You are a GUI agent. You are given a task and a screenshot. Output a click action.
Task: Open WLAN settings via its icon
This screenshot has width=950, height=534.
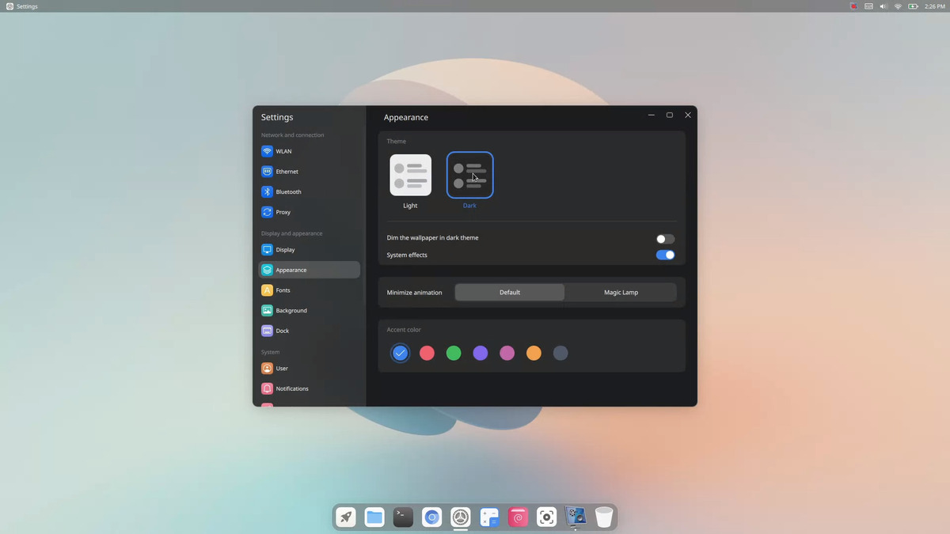(267, 151)
